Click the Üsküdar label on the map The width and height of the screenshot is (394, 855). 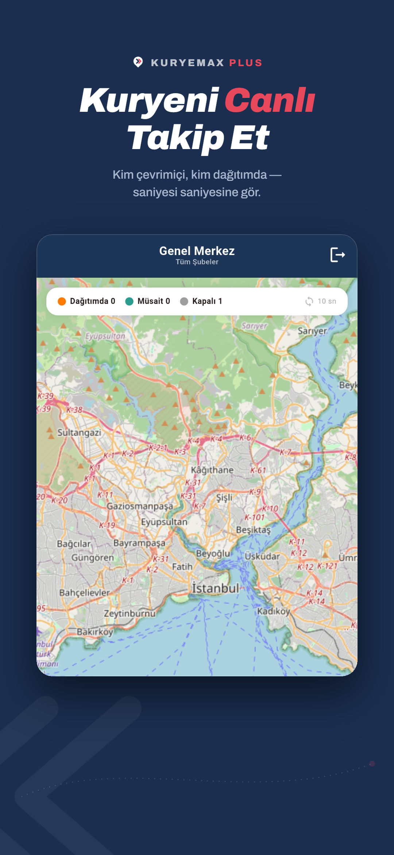click(x=262, y=556)
